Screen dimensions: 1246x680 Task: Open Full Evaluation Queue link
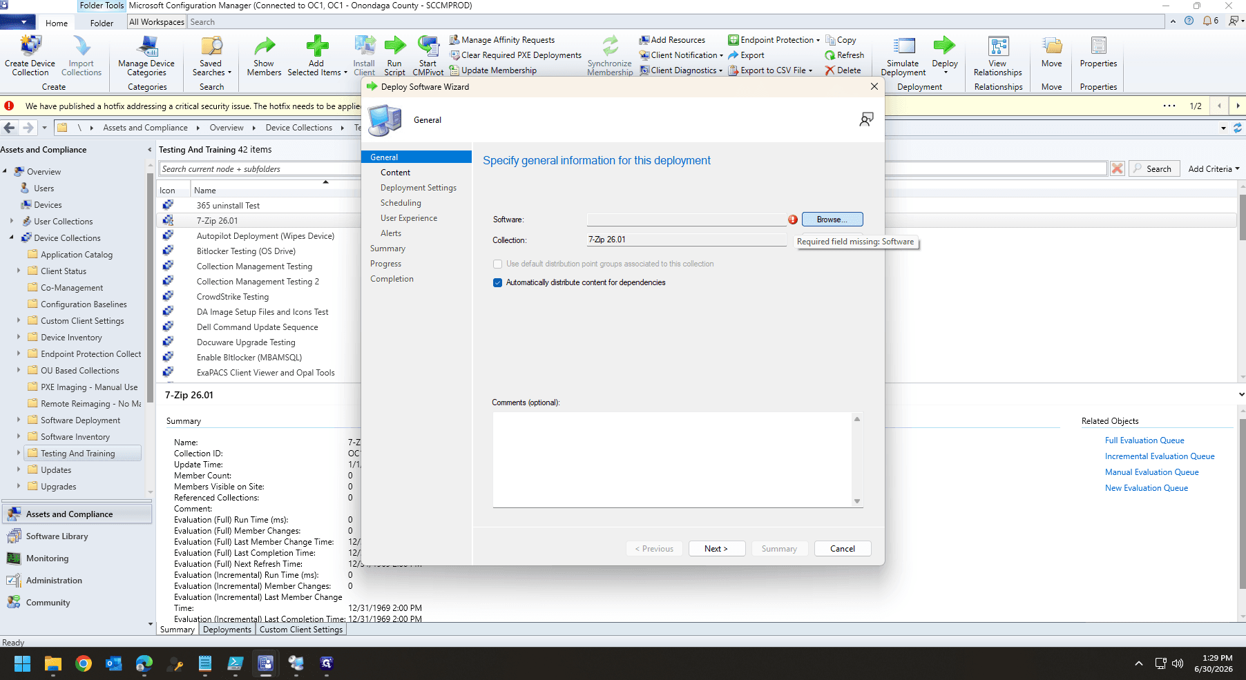tap(1144, 440)
